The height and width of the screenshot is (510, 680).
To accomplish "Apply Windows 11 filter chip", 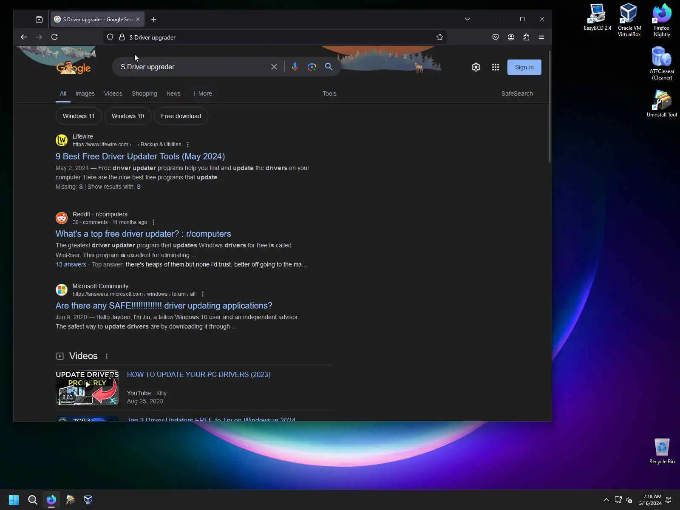I will click(79, 116).
